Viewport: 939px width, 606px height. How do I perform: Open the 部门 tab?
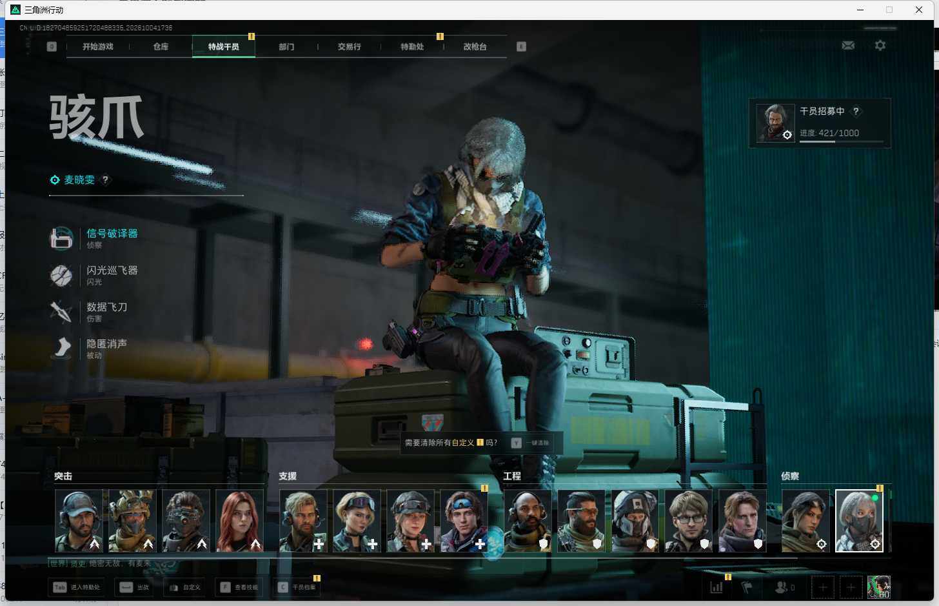(x=286, y=46)
